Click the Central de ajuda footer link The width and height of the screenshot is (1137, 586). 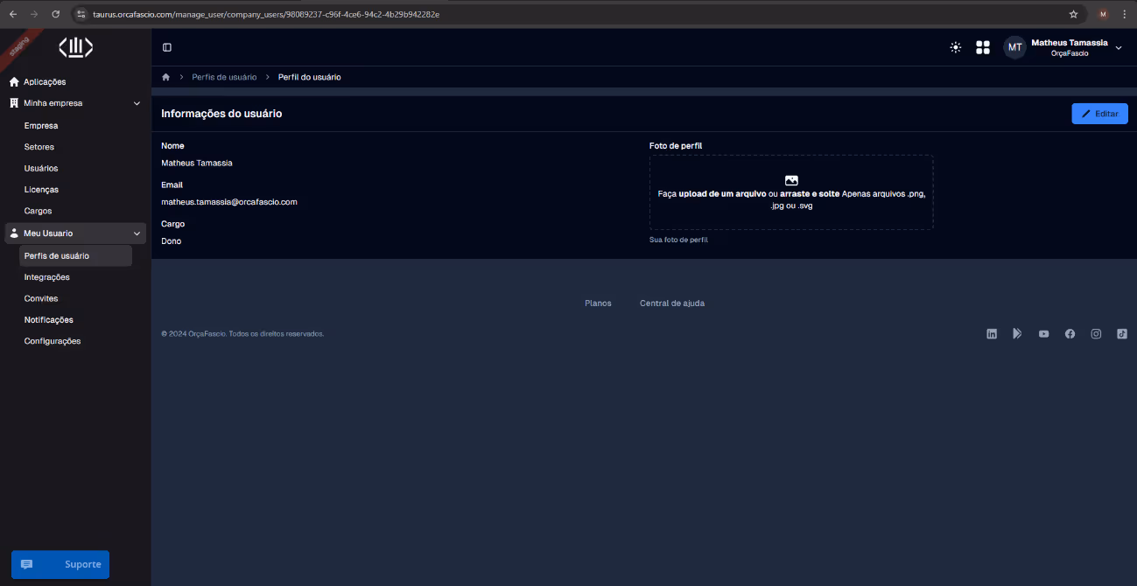pos(672,303)
